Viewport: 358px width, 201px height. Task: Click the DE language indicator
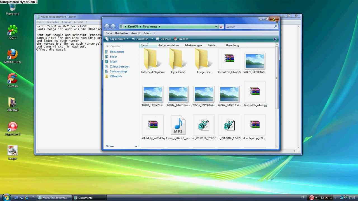pyautogui.click(x=303, y=197)
